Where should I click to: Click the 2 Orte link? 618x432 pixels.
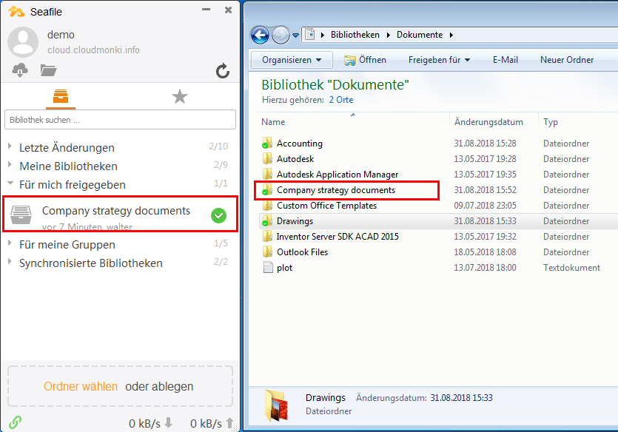tap(341, 100)
